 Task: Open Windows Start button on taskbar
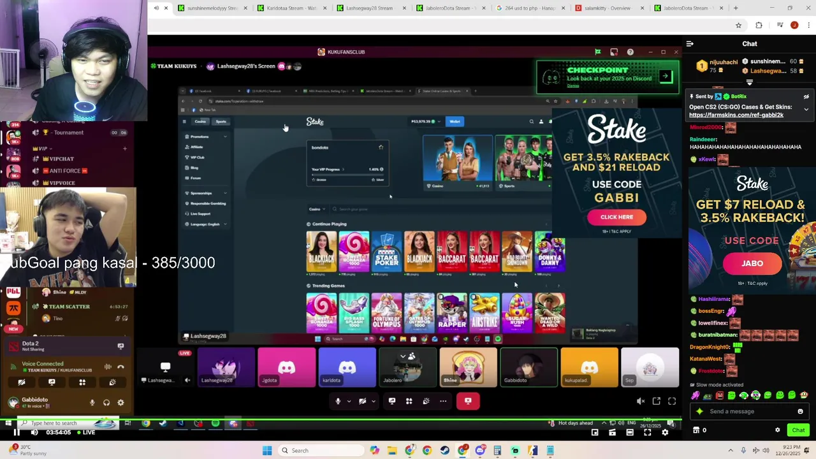tap(267, 451)
